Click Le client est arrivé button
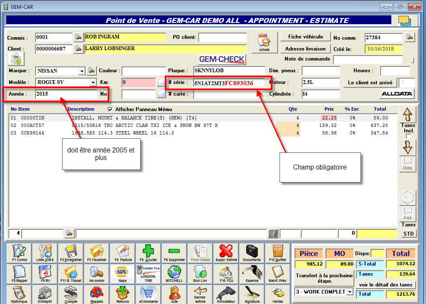This screenshot has width=426, height=304. pos(370,82)
